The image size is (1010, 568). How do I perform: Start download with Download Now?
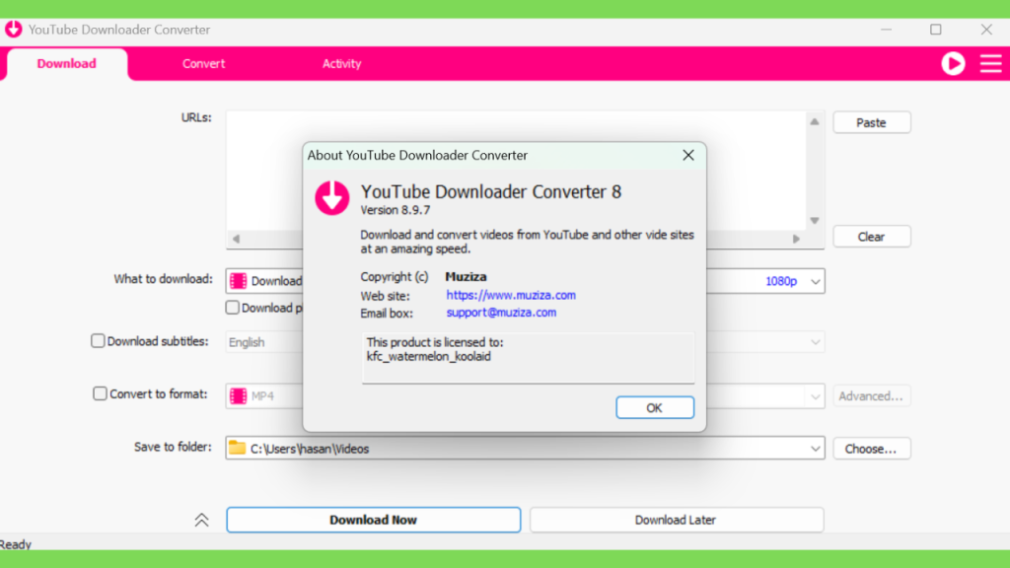[x=374, y=520]
